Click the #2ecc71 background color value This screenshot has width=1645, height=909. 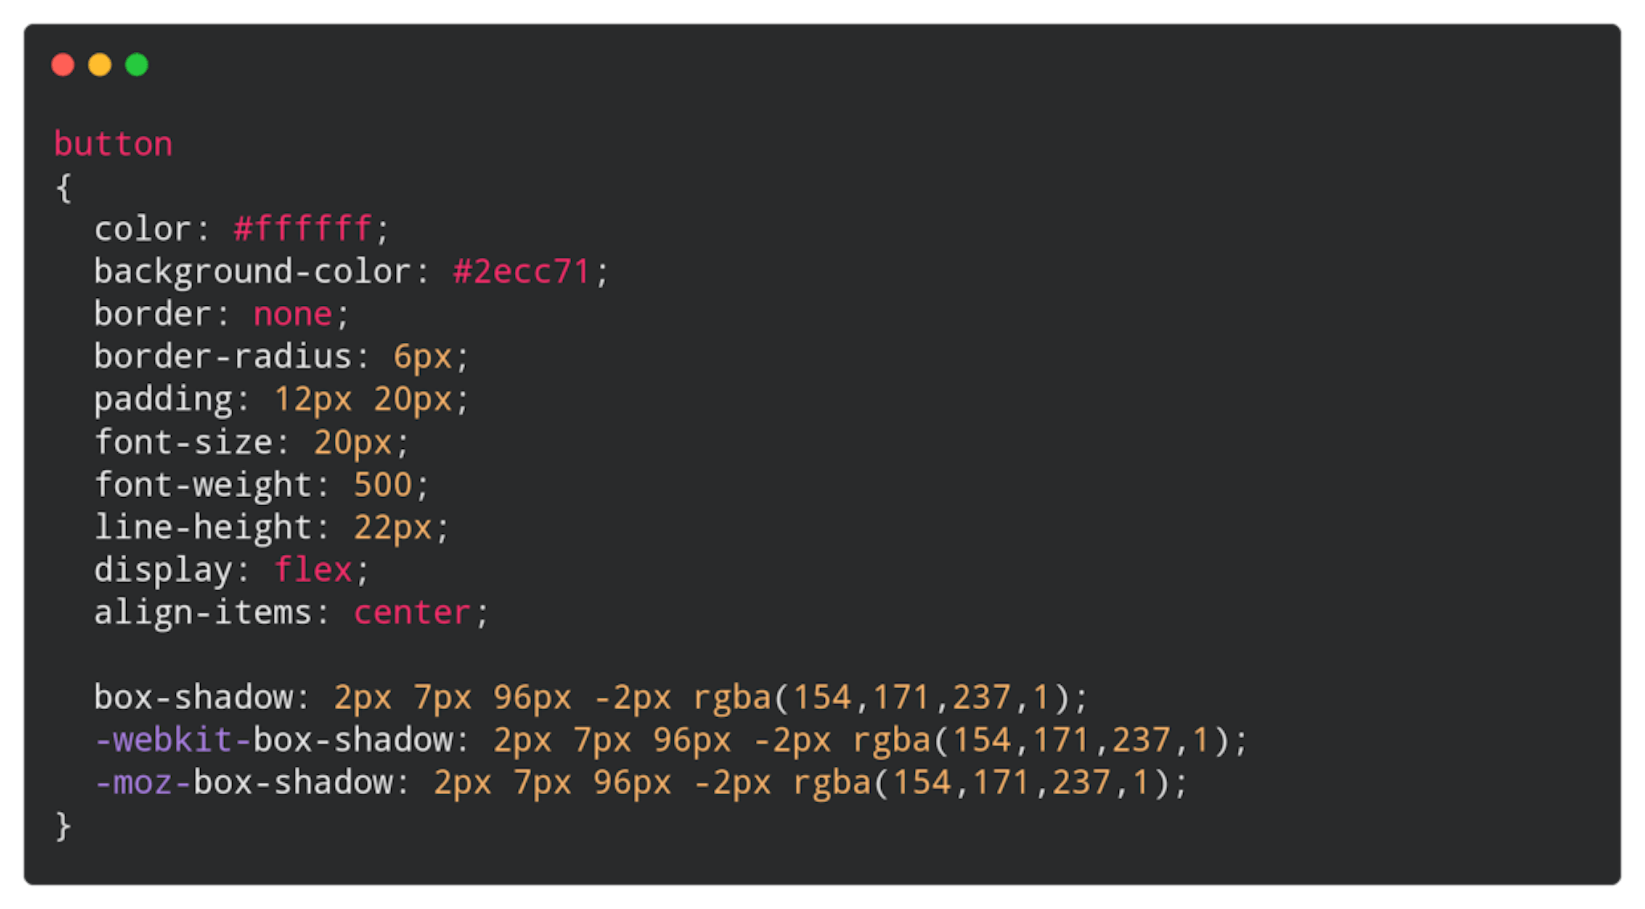click(x=521, y=272)
